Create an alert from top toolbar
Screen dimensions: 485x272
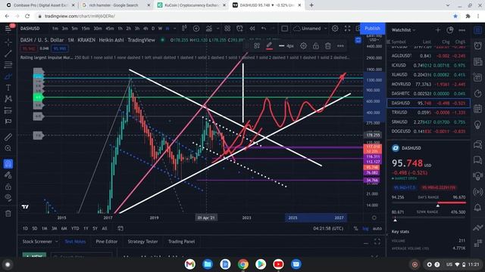point(239,29)
